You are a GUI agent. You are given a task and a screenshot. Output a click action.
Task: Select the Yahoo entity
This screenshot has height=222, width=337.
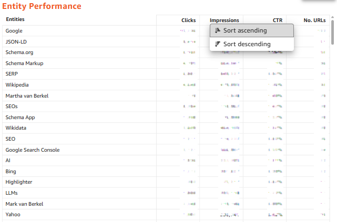(x=13, y=215)
